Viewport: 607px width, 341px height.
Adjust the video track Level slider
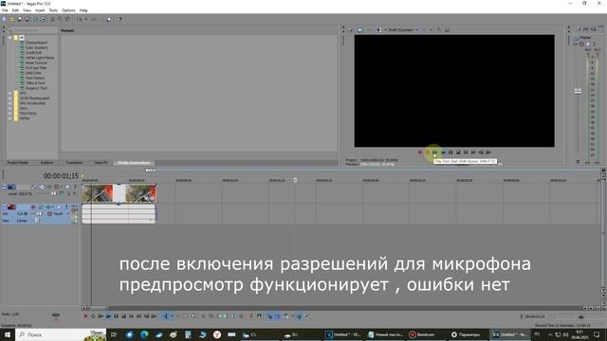tap(53, 193)
